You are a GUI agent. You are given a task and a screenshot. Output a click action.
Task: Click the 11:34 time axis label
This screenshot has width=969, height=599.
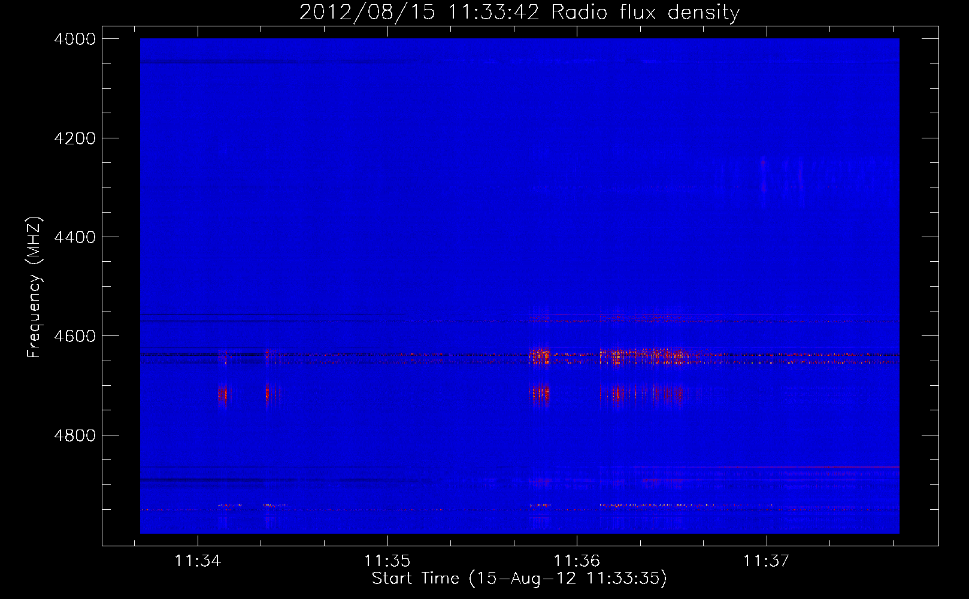(x=198, y=561)
